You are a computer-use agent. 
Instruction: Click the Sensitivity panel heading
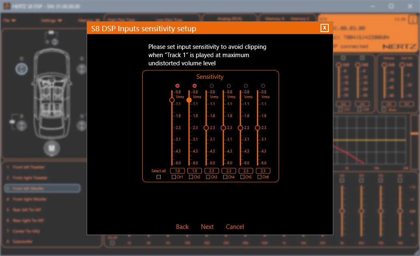tap(210, 77)
